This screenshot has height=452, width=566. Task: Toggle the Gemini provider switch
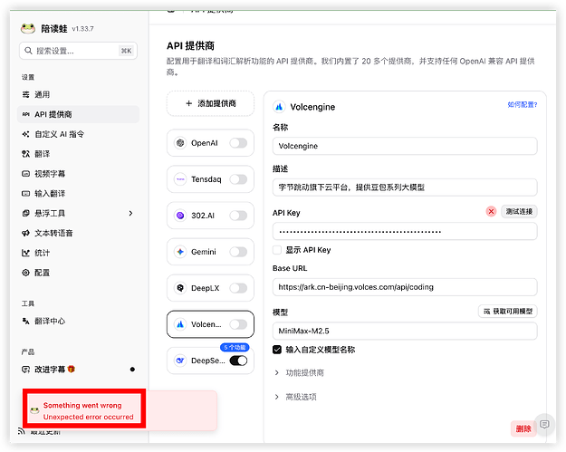point(238,252)
